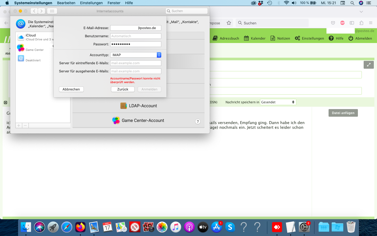This screenshot has width=377, height=236.
Task: Open the Gesendet folder dropdown
Action: pyautogui.click(x=278, y=102)
